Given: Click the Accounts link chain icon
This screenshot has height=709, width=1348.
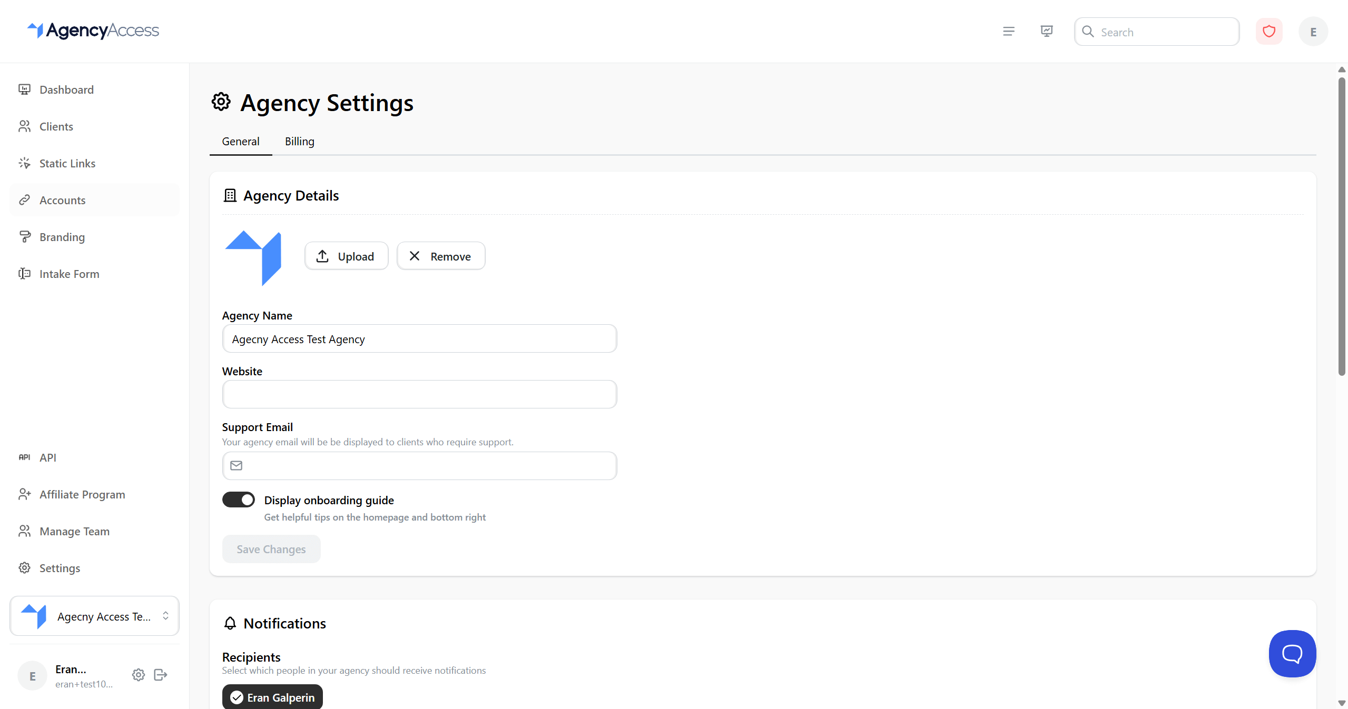Looking at the screenshot, I should [x=24, y=200].
